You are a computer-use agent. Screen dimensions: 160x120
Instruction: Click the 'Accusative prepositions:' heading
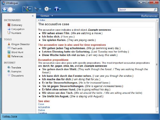[53, 60]
